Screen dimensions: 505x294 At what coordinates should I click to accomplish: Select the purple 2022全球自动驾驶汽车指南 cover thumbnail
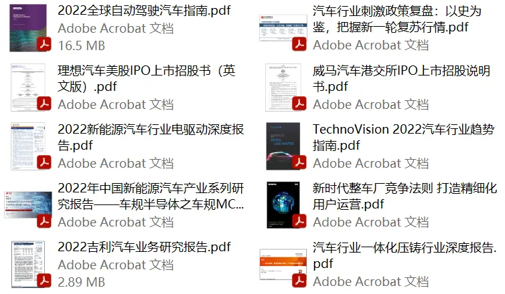pyautogui.click(x=28, y=28)
